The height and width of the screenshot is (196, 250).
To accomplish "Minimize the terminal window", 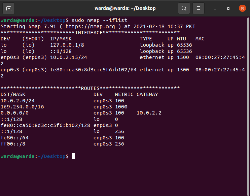I will click(x=215, y=8).
